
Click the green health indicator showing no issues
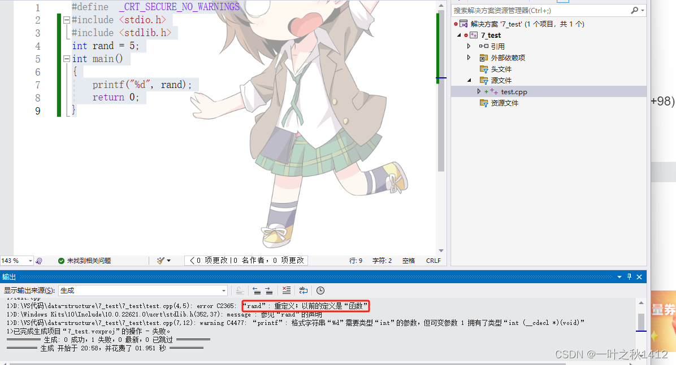pos(61,260)
